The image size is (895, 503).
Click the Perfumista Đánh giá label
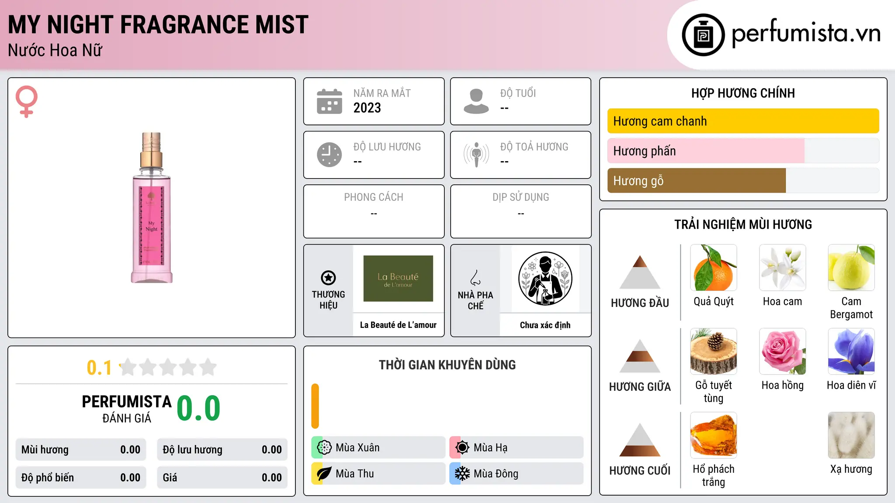(127, 409)
